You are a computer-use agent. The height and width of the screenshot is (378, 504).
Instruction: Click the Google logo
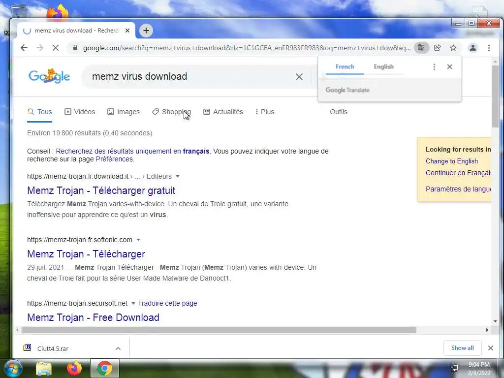[x=49, y=76]
